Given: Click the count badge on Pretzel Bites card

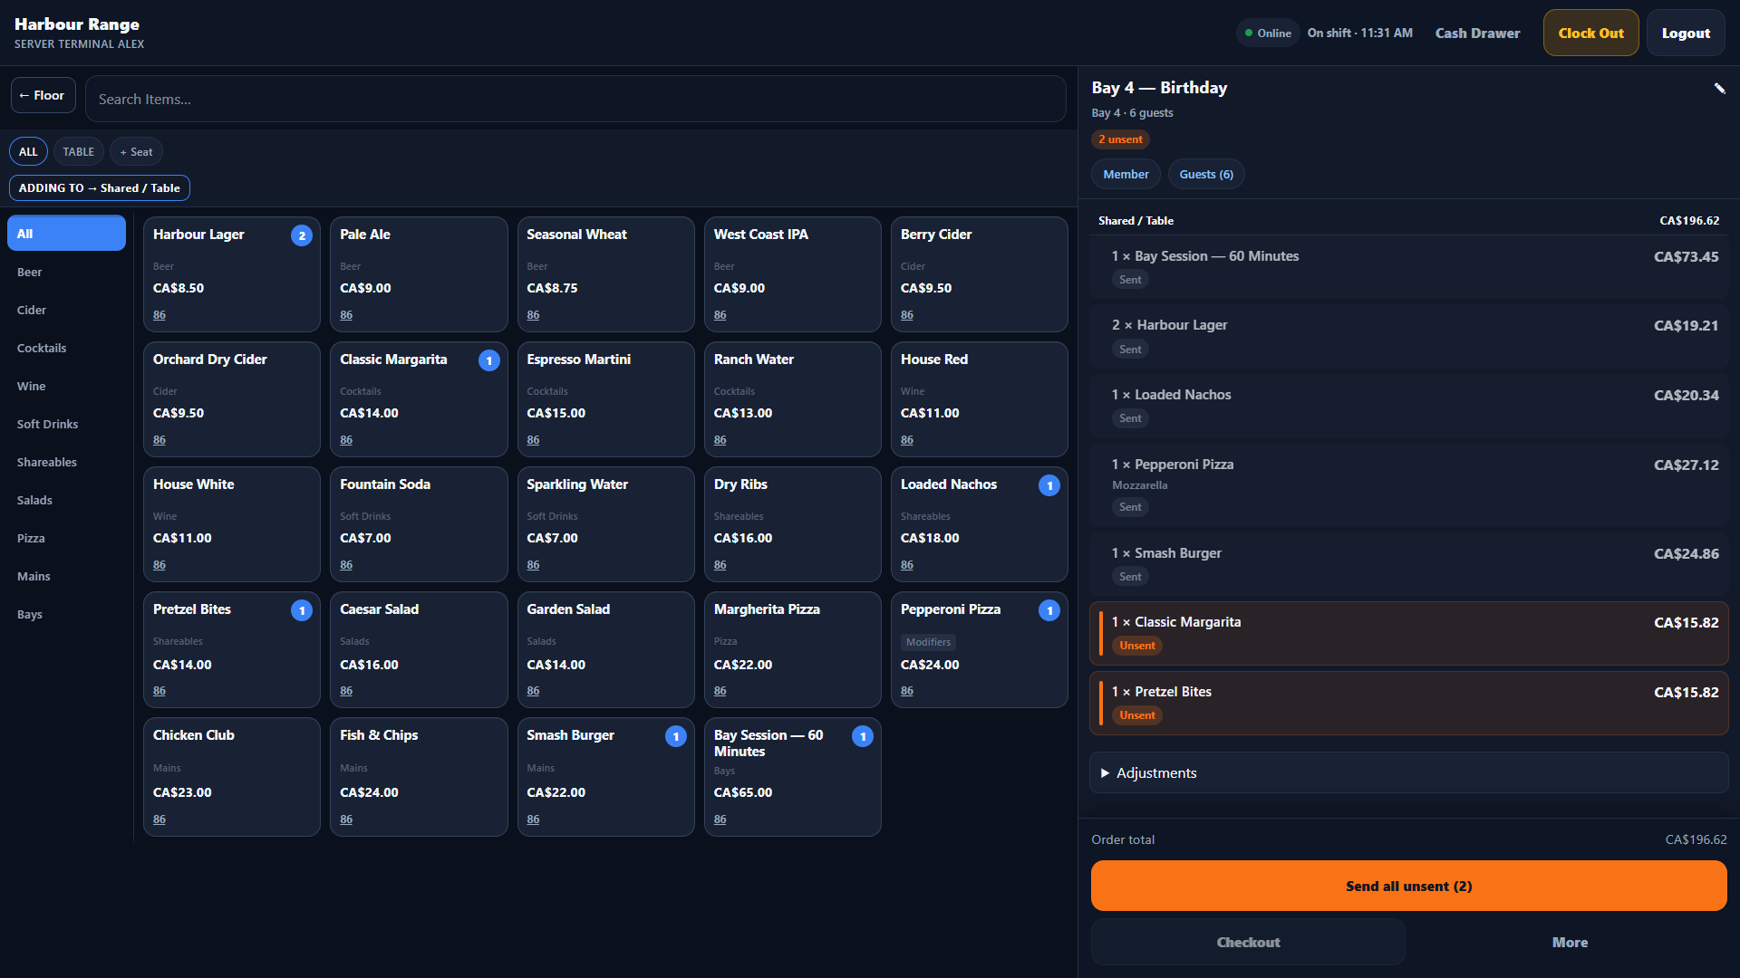Looking at the screenshot, I should click(x=302, y=610).
